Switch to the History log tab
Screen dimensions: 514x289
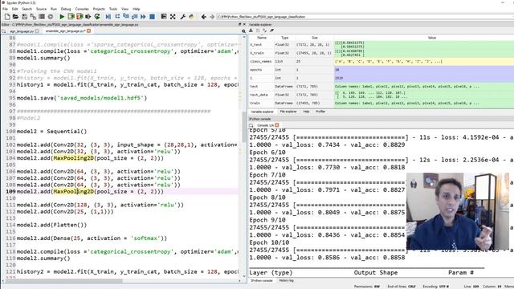click(286, 280)
